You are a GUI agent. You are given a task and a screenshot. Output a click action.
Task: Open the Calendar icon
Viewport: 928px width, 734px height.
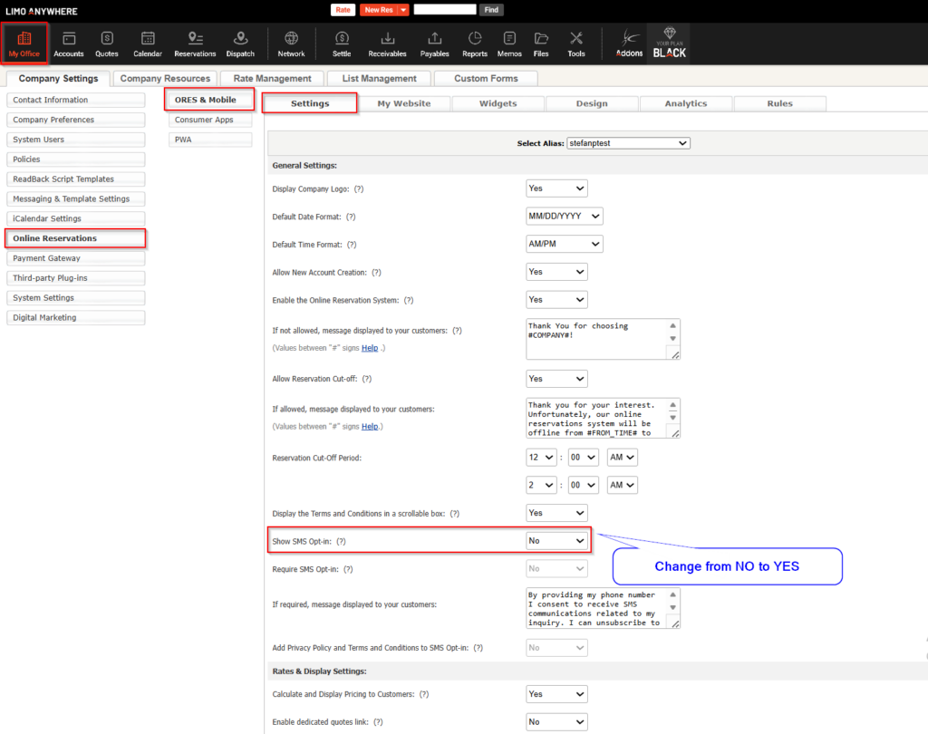(148, 43)
